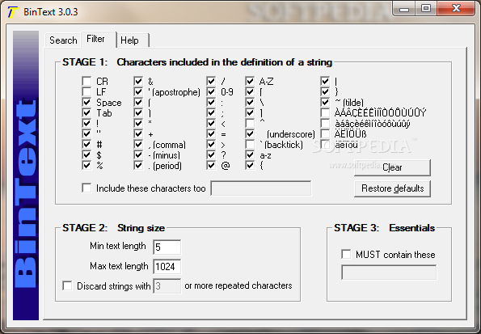Toggle the } close brace checkbox

(x=325, y=91)
